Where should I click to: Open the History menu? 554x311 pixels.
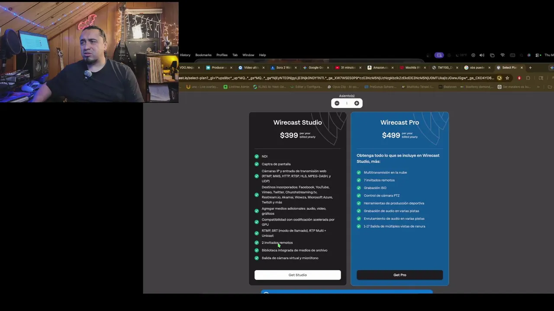185,55
